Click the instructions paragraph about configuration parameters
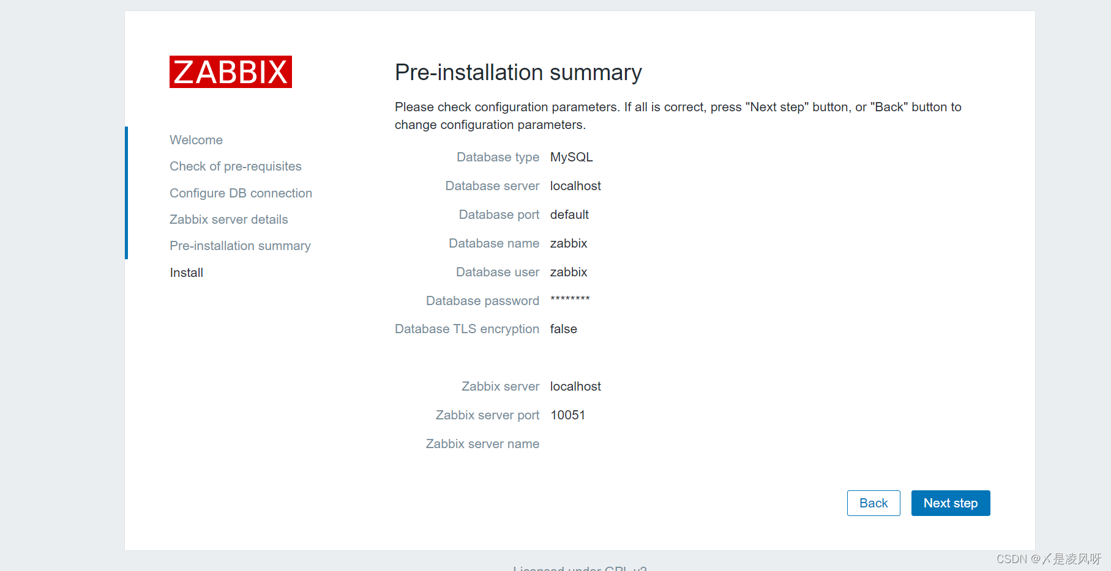Screen dimensions: 1111x571 [x=678, y=116]
